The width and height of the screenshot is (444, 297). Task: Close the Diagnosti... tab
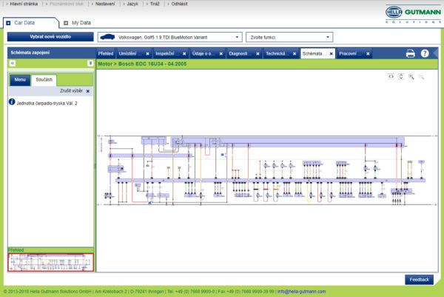257,54
